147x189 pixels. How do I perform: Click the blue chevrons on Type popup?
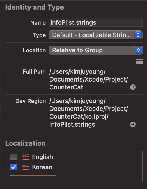click(x=138, y=35)
